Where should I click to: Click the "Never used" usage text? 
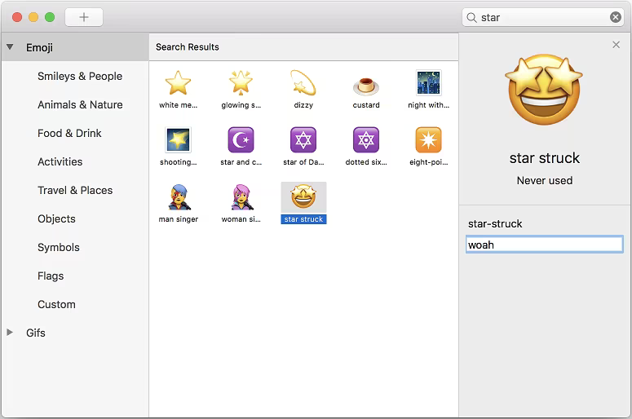[545, 180]
